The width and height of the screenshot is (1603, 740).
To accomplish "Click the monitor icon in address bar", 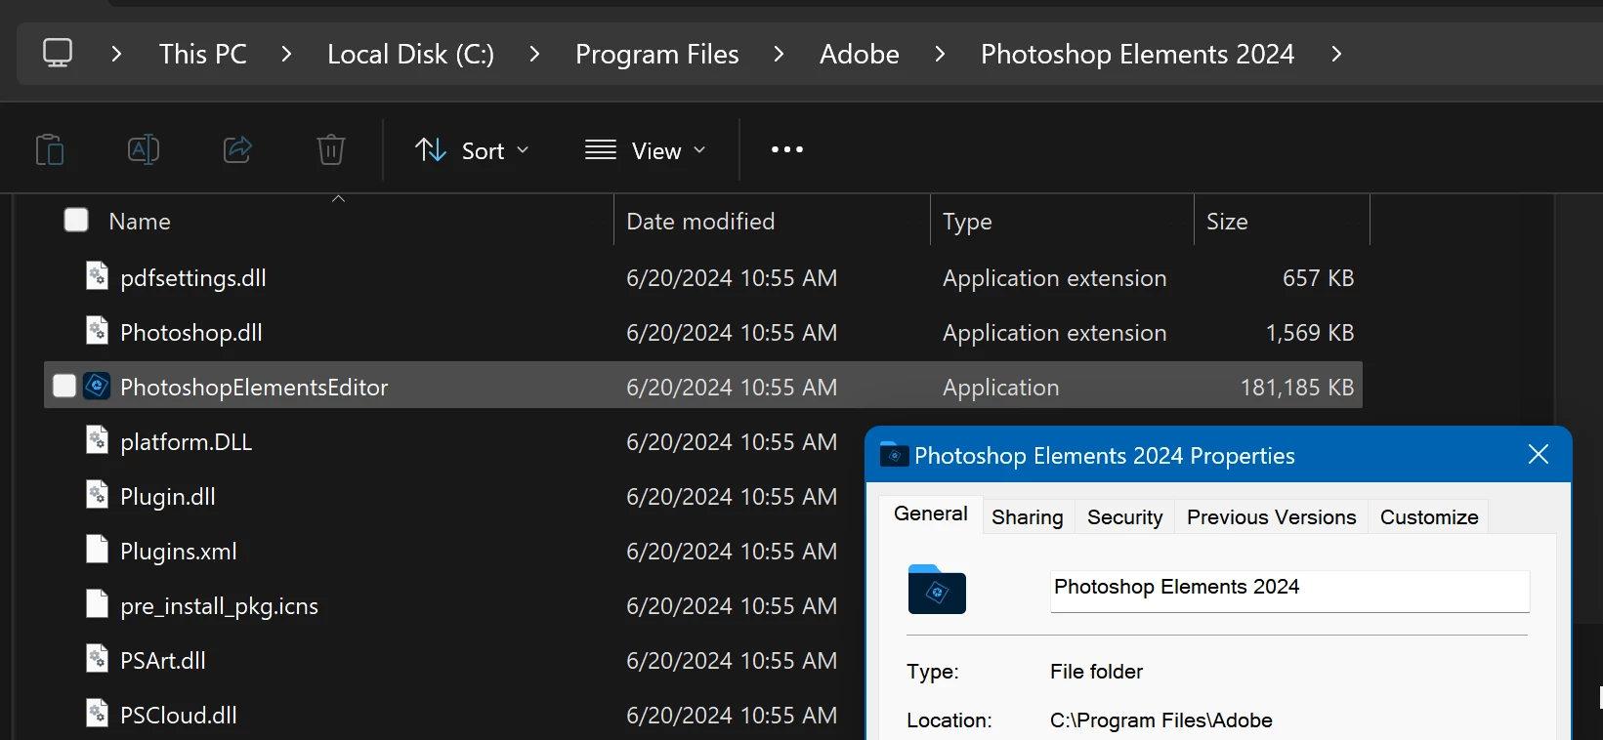I will click(58, 53).
